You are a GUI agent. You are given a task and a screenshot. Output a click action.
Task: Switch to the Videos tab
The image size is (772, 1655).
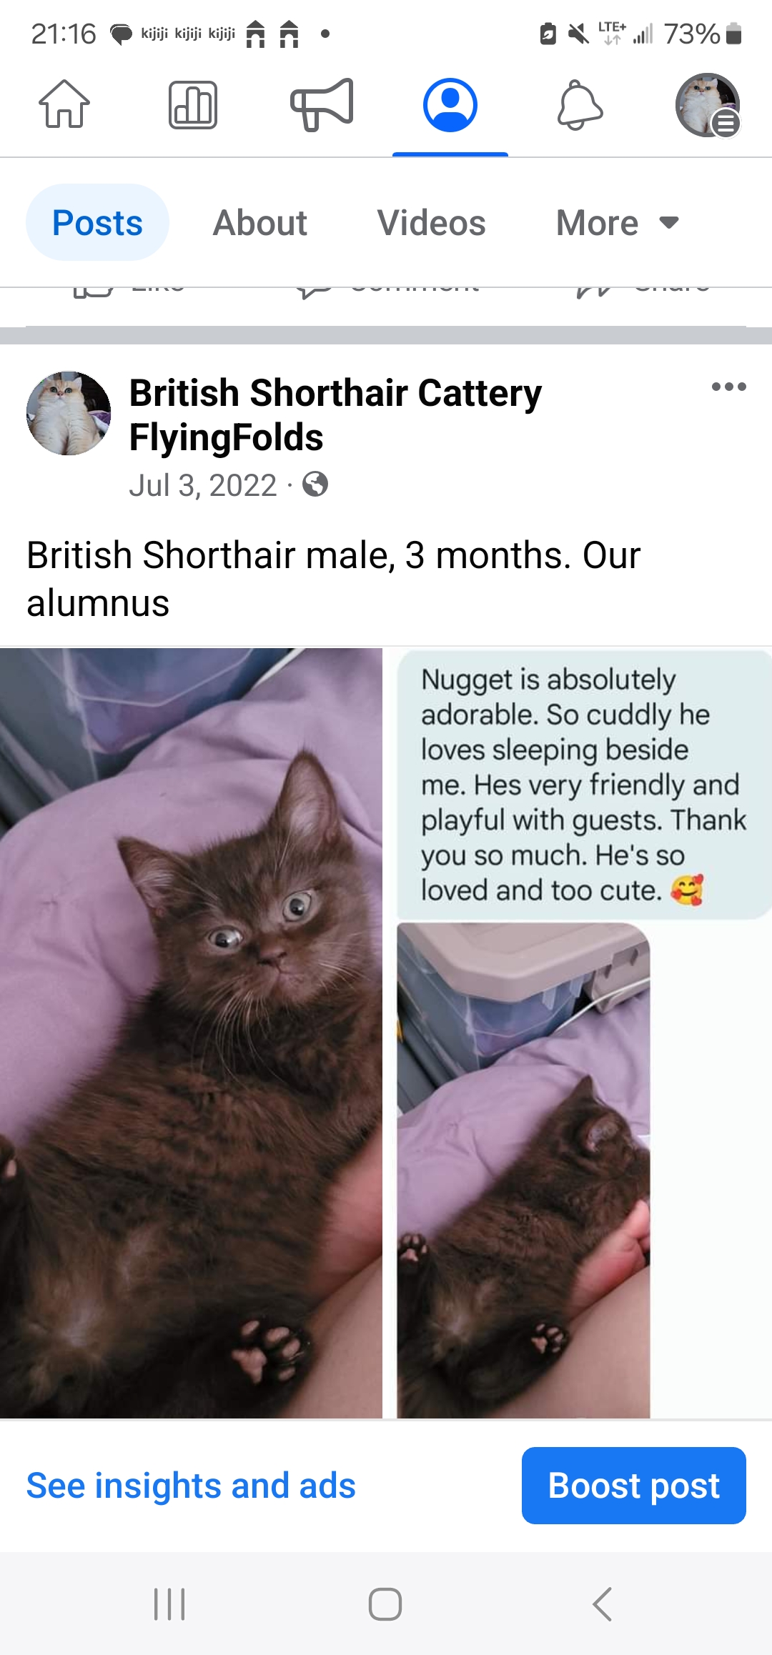[432, 222]
